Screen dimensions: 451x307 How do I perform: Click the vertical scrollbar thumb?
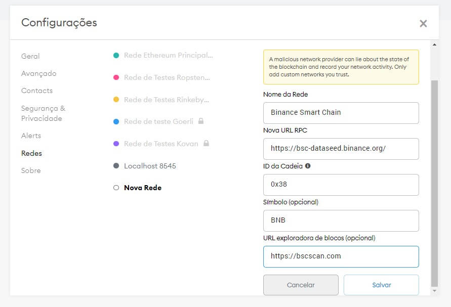tap(434, 184)
